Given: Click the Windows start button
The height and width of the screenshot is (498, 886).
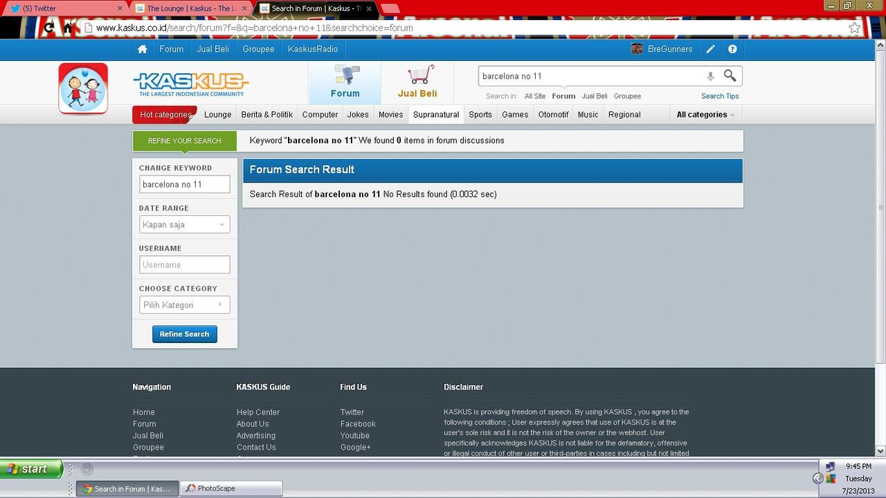Looking at the screenshot, I should coord(32,469).
